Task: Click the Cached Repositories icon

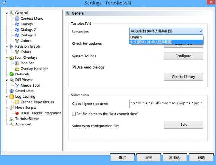Action: 17,102
